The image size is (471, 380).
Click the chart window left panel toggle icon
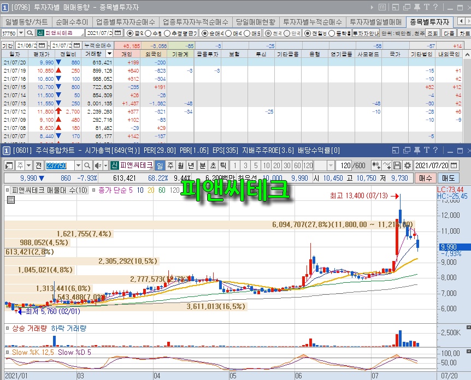coord(9,165)
